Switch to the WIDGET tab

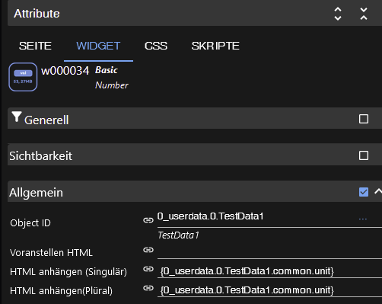(x=98, y=46)
